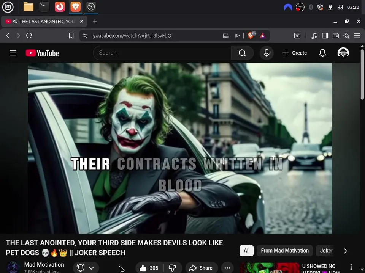
Task: View site settings icon in the address bar
Action: click(85, 36)
